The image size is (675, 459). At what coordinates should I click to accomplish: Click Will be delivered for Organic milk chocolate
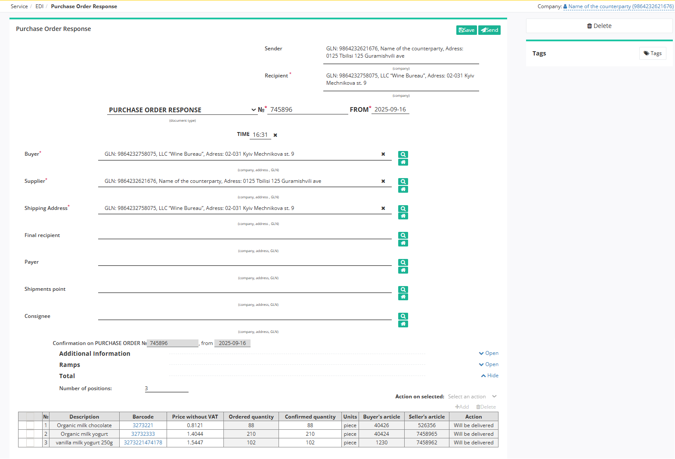(474, 425)
